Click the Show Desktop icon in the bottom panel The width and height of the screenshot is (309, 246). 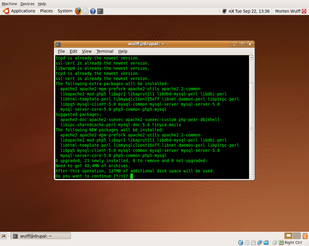click(x=4, y=236)
